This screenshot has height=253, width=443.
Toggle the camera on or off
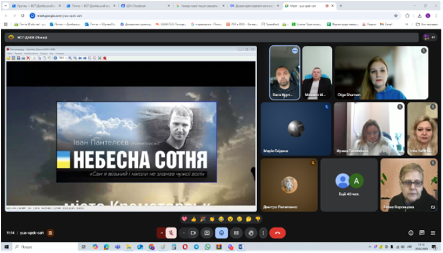coord(193,233)
